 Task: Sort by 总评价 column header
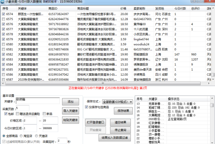198,9
